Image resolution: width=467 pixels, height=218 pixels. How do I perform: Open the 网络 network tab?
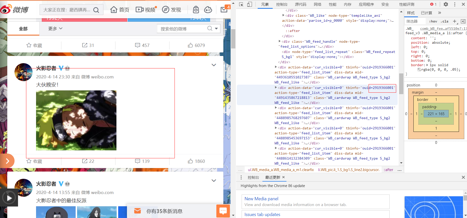pos(318,4)
